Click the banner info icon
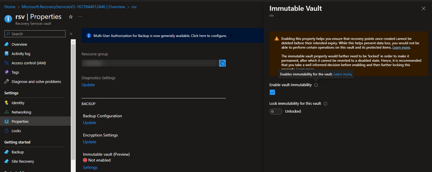This screenshot has height=172, width=432. pyautogui.click(x=89, y=36)
